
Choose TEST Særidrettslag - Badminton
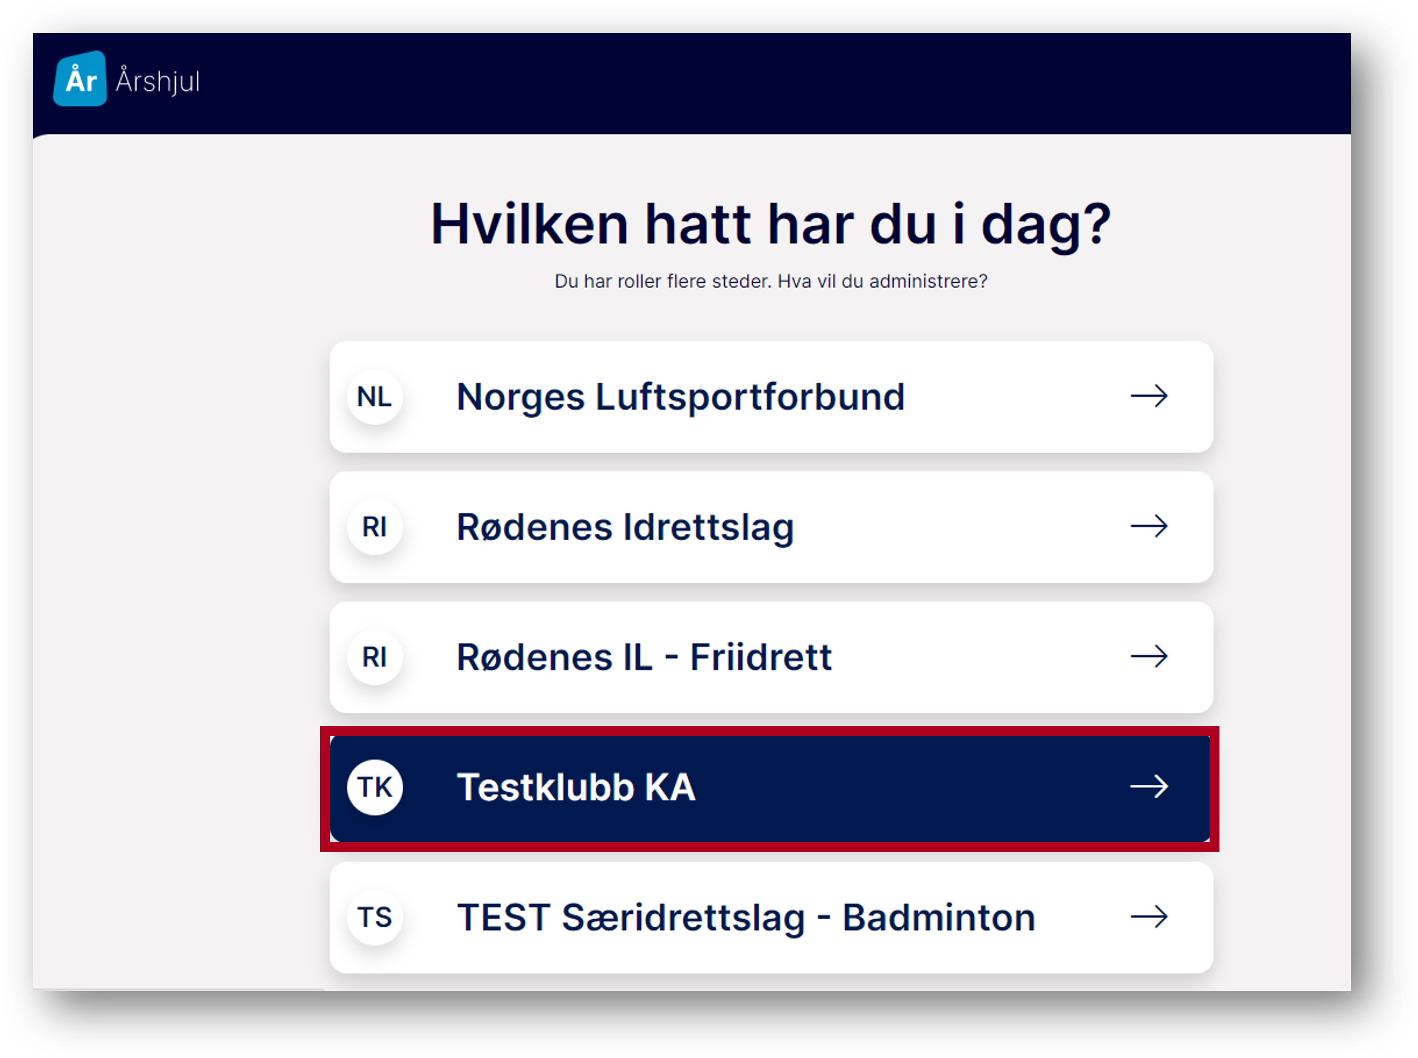tap(771, 918)
